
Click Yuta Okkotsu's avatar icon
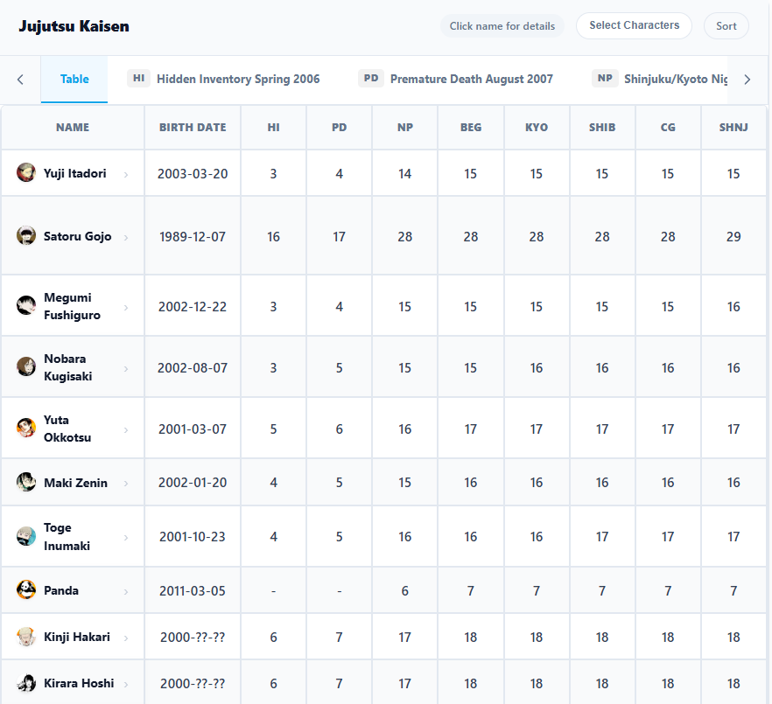[x=26, y=428]
